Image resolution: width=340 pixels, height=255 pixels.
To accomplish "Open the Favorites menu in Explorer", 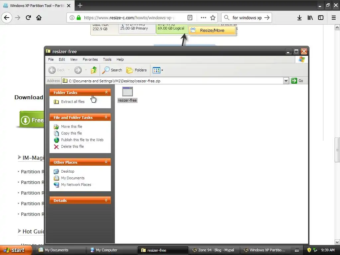I will pos(90,59).
